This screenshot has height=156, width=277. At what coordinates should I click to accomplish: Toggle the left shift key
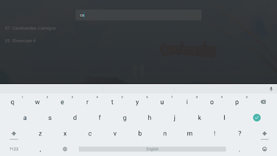pos(14,133)
